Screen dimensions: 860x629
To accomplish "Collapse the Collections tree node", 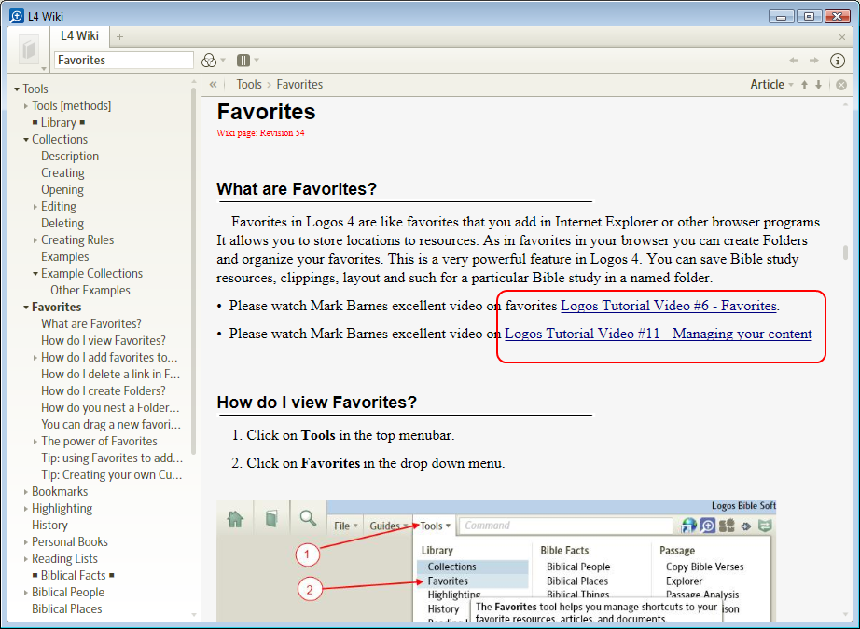I will [x=26, y=140].
